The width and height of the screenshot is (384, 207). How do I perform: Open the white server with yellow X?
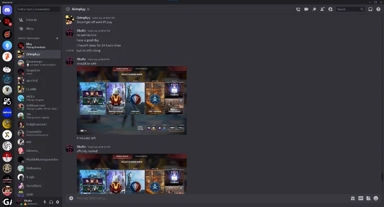[x=7, y=135]
